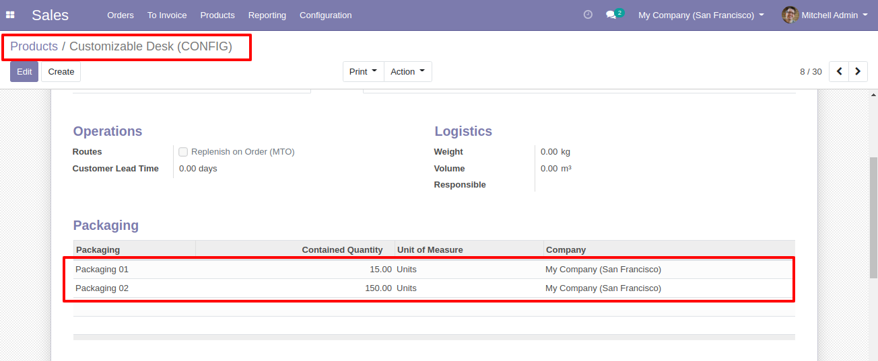Open the My Company (San Francisco) selector

pos(701,15)
